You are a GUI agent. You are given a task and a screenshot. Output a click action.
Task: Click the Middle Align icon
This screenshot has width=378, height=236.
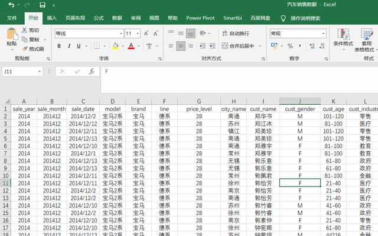pyautogui.click(x=181, y=34)
